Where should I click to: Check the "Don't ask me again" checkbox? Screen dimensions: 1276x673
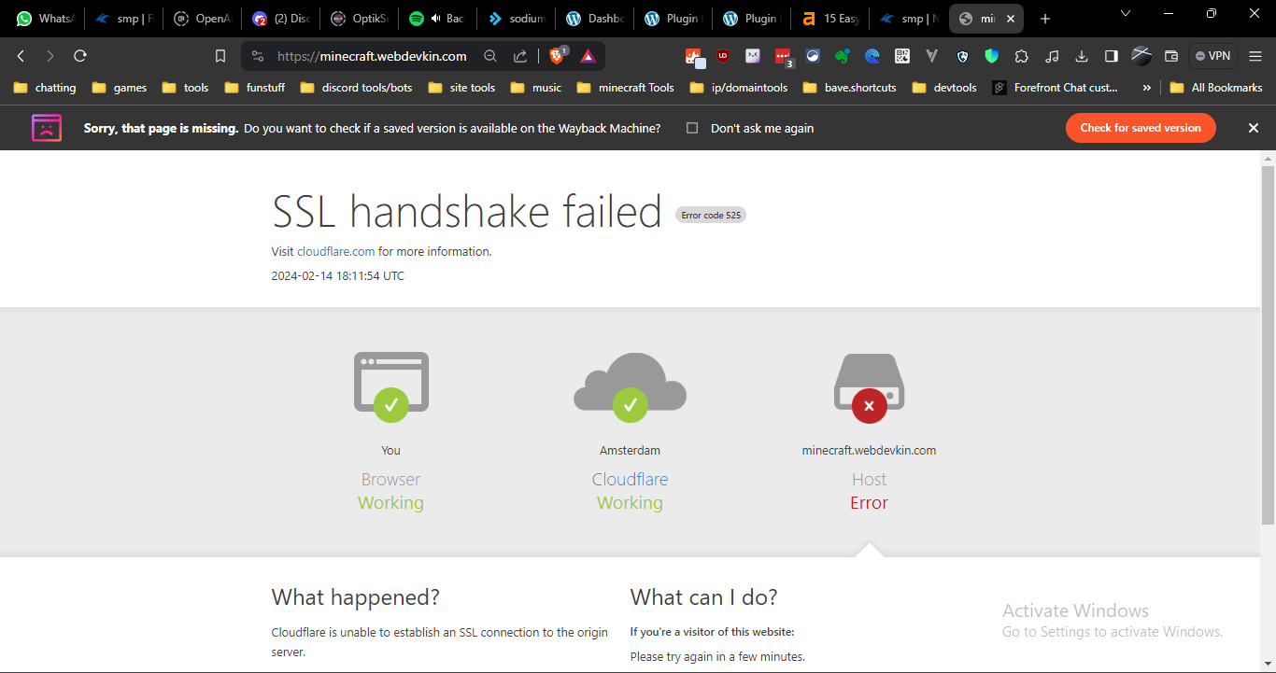coord(691,128)
